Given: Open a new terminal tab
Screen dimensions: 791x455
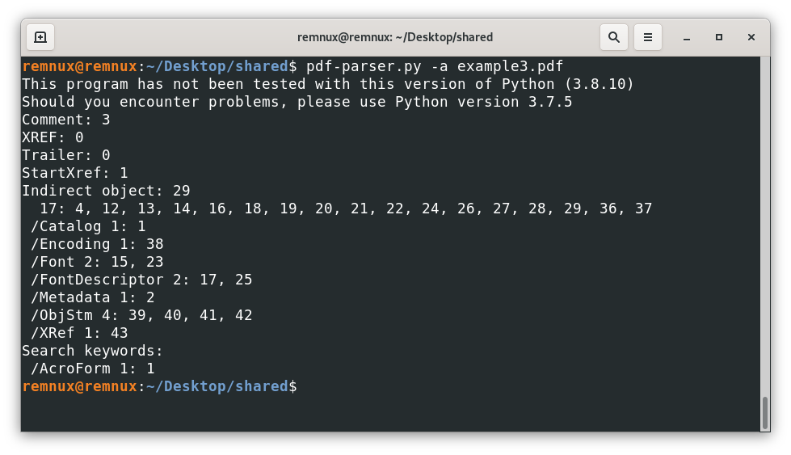Looking at the screenshot, I should (40, 37).
